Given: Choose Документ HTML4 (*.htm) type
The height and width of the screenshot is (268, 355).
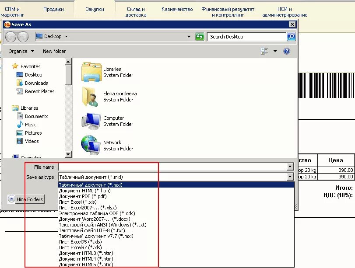Looking at the screenshot, I should [176, 259].
